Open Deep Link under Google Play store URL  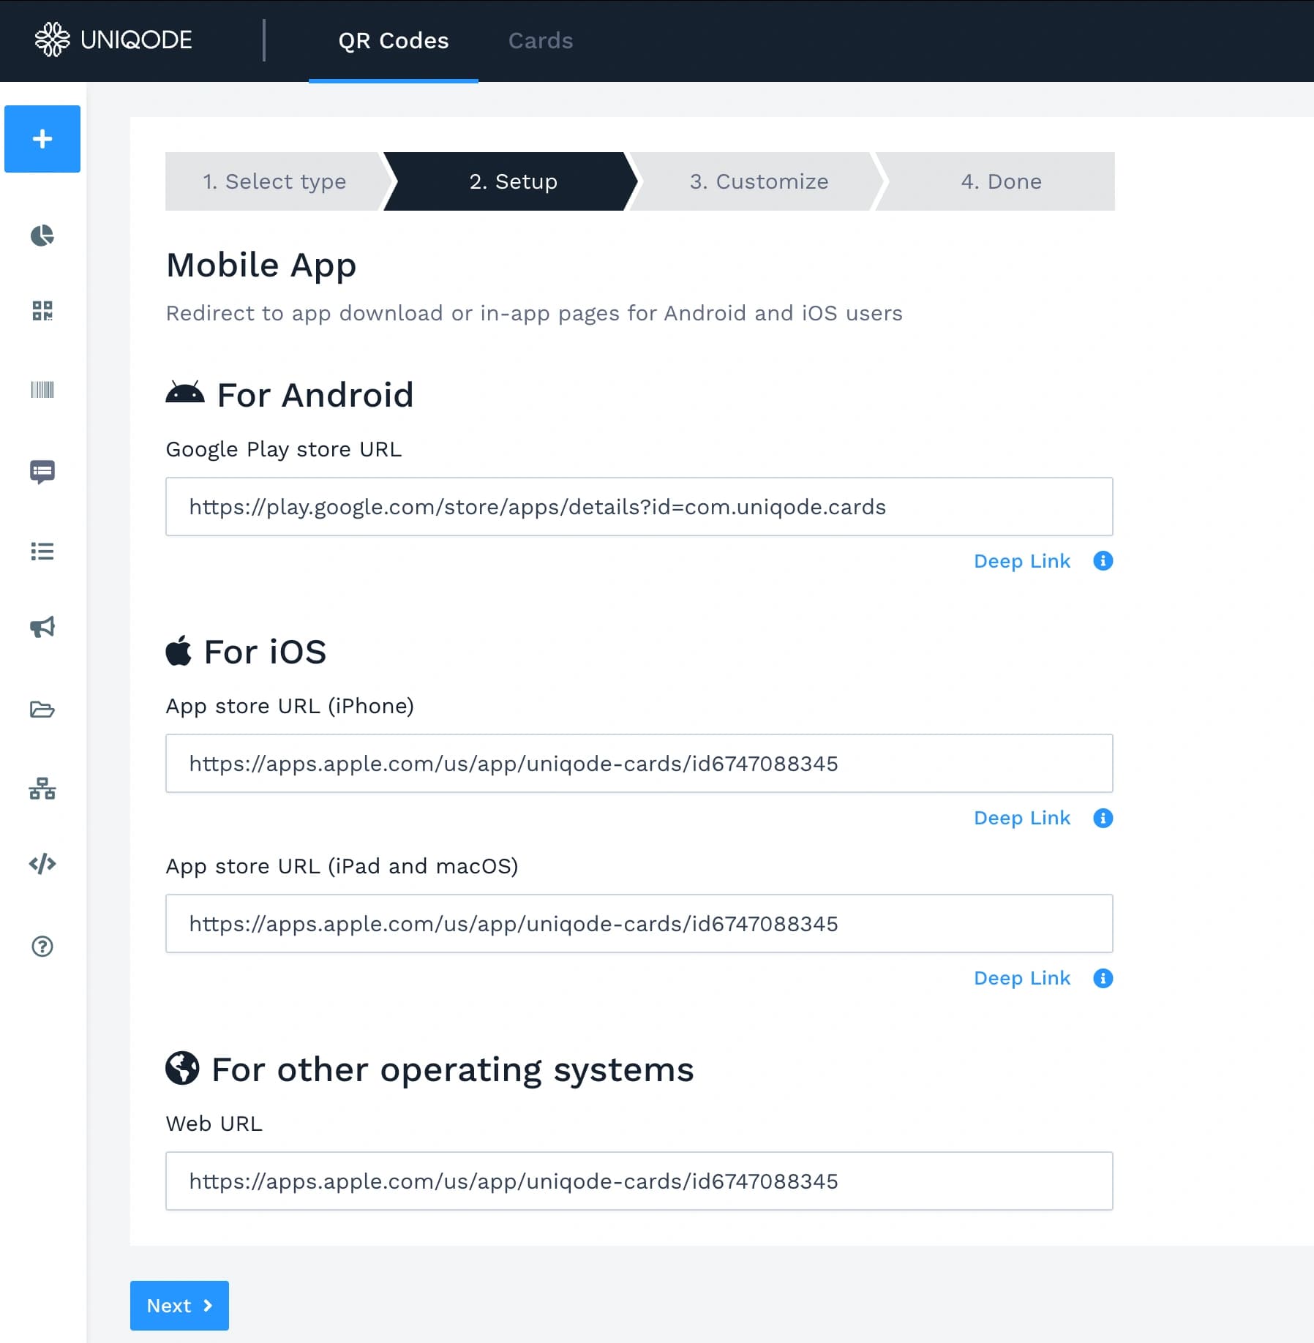point(1022,561)
